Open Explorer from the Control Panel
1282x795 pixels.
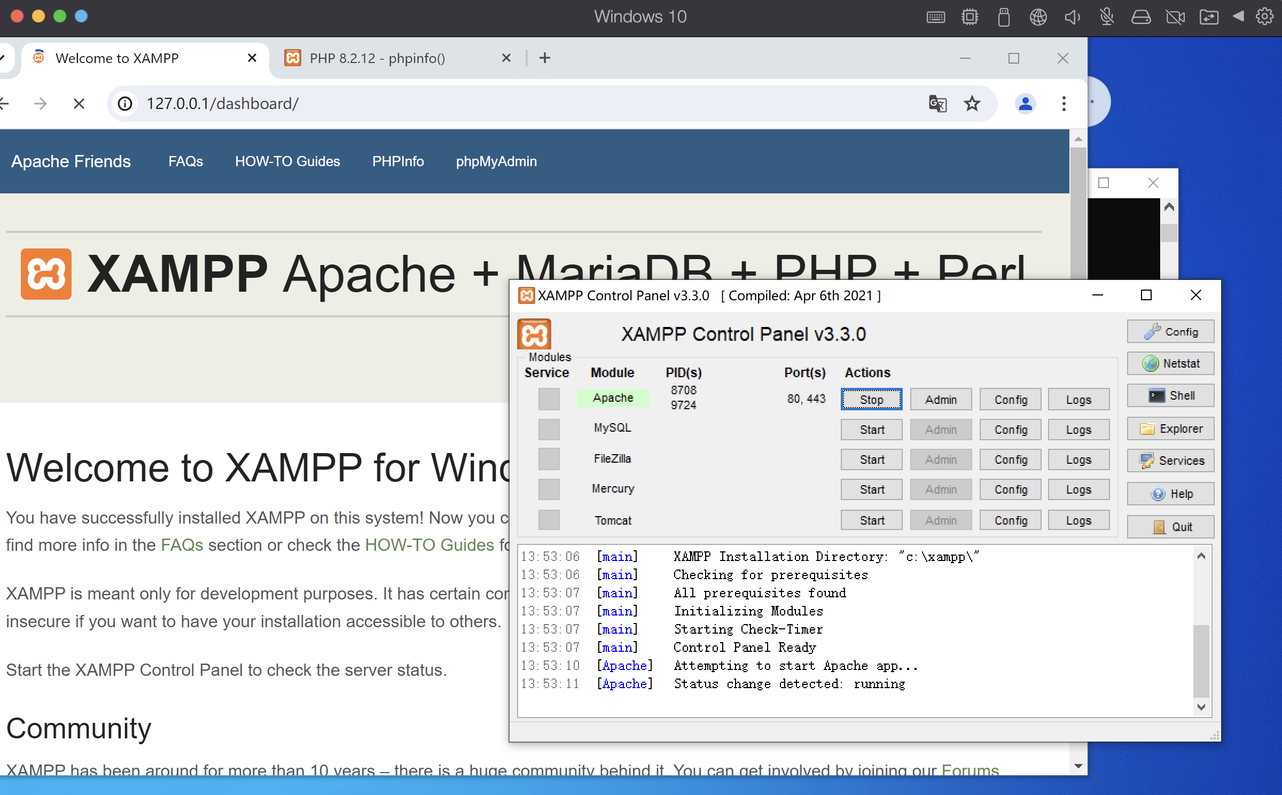click(1170, 429)
